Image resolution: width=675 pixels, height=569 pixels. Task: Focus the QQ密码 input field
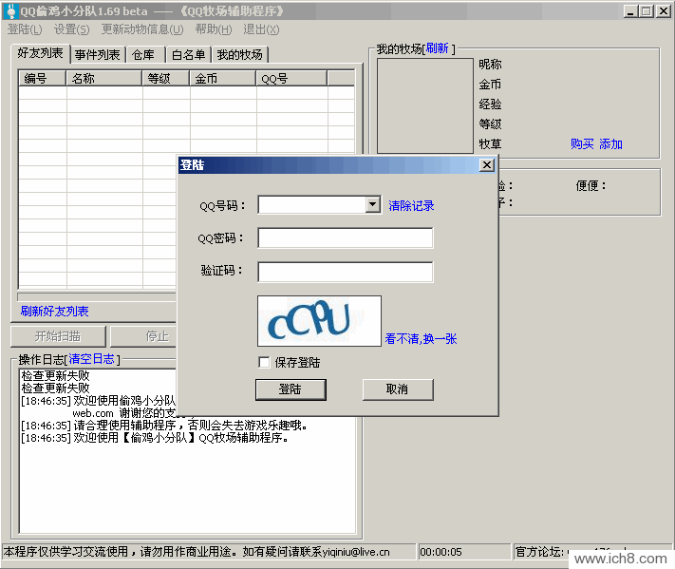pos(346,237)
